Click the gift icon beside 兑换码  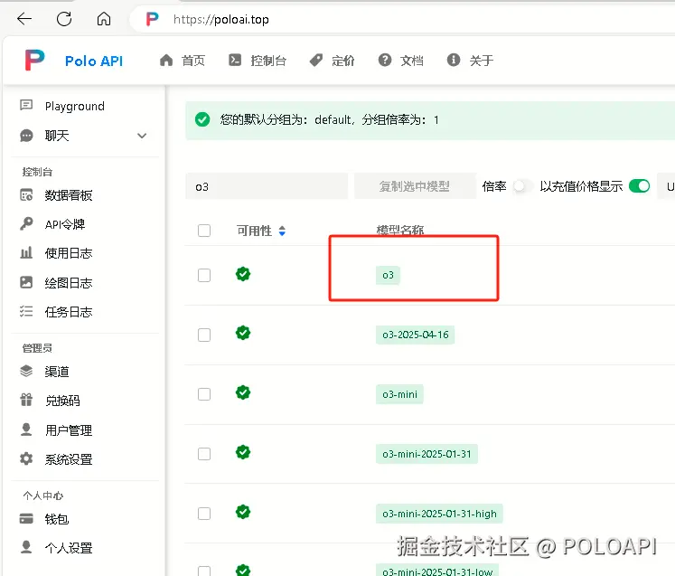coord(26,400)
